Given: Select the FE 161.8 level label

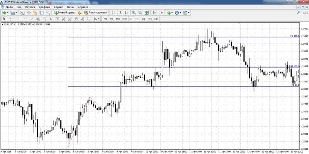Looking at the screenshot, I should click(x=295, y=36).
